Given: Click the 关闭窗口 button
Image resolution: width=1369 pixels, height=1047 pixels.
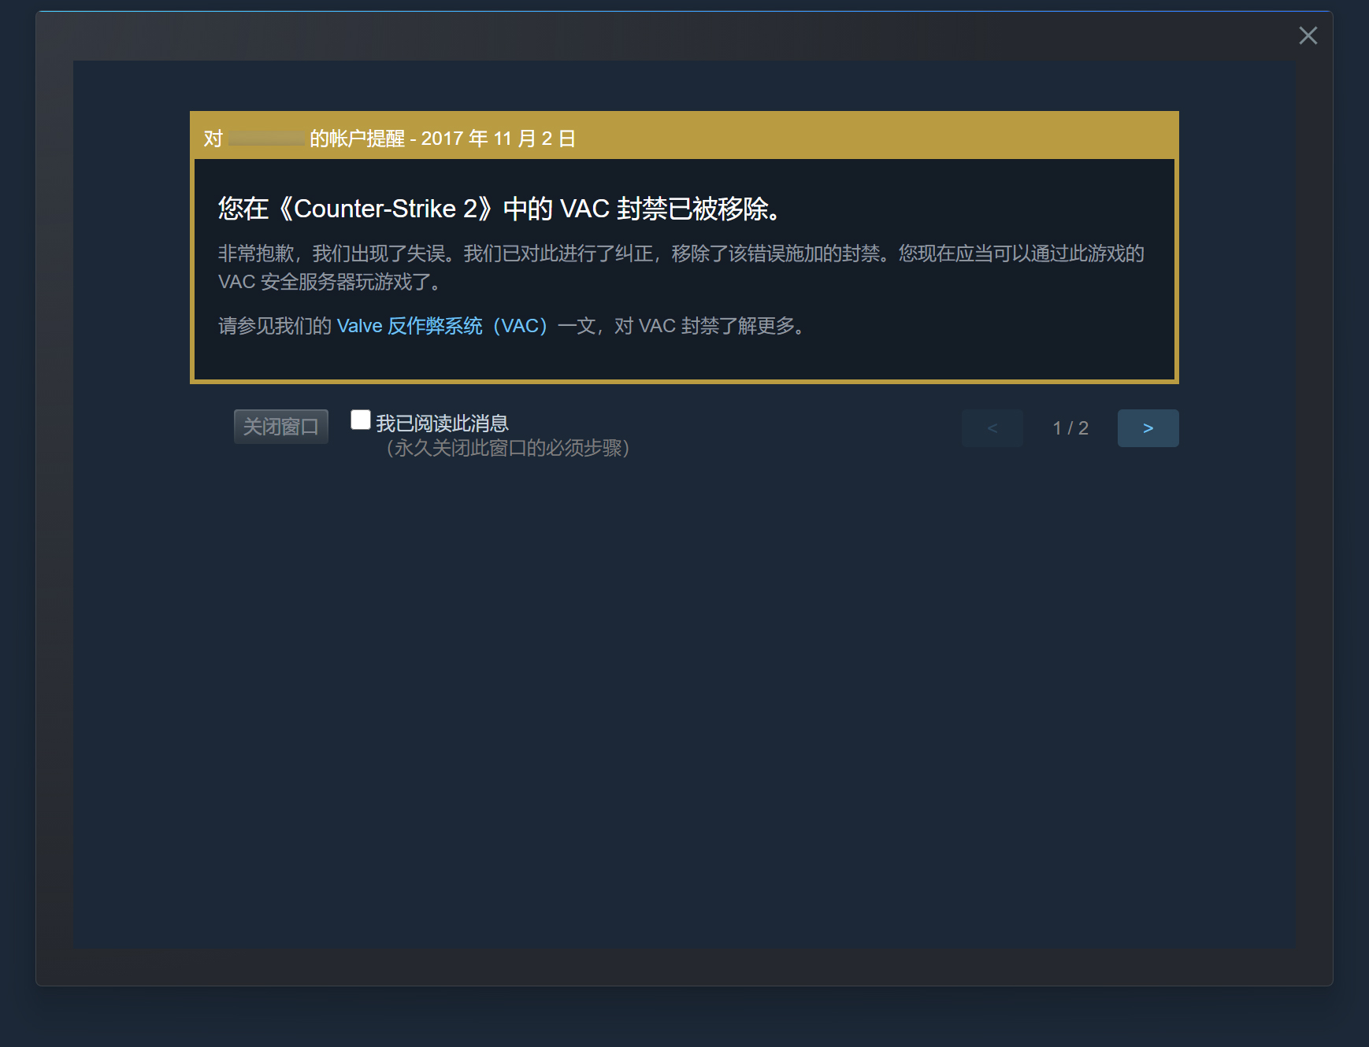Looking at the screenshot, I should coord(281,427).
